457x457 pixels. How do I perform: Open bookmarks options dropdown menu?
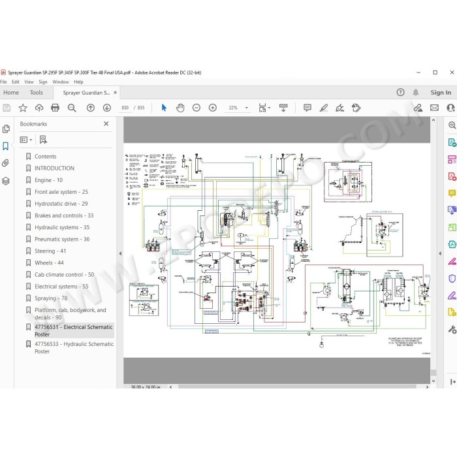click(26, 140)
